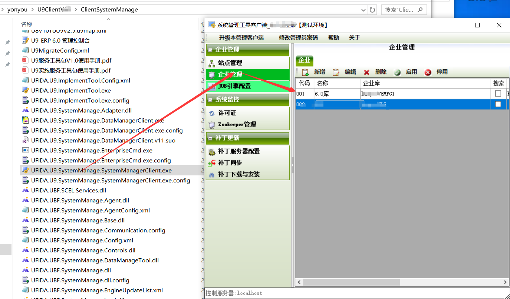
Task: Click the grid scrollbar right arrow
Action: [x=505, y=282]
